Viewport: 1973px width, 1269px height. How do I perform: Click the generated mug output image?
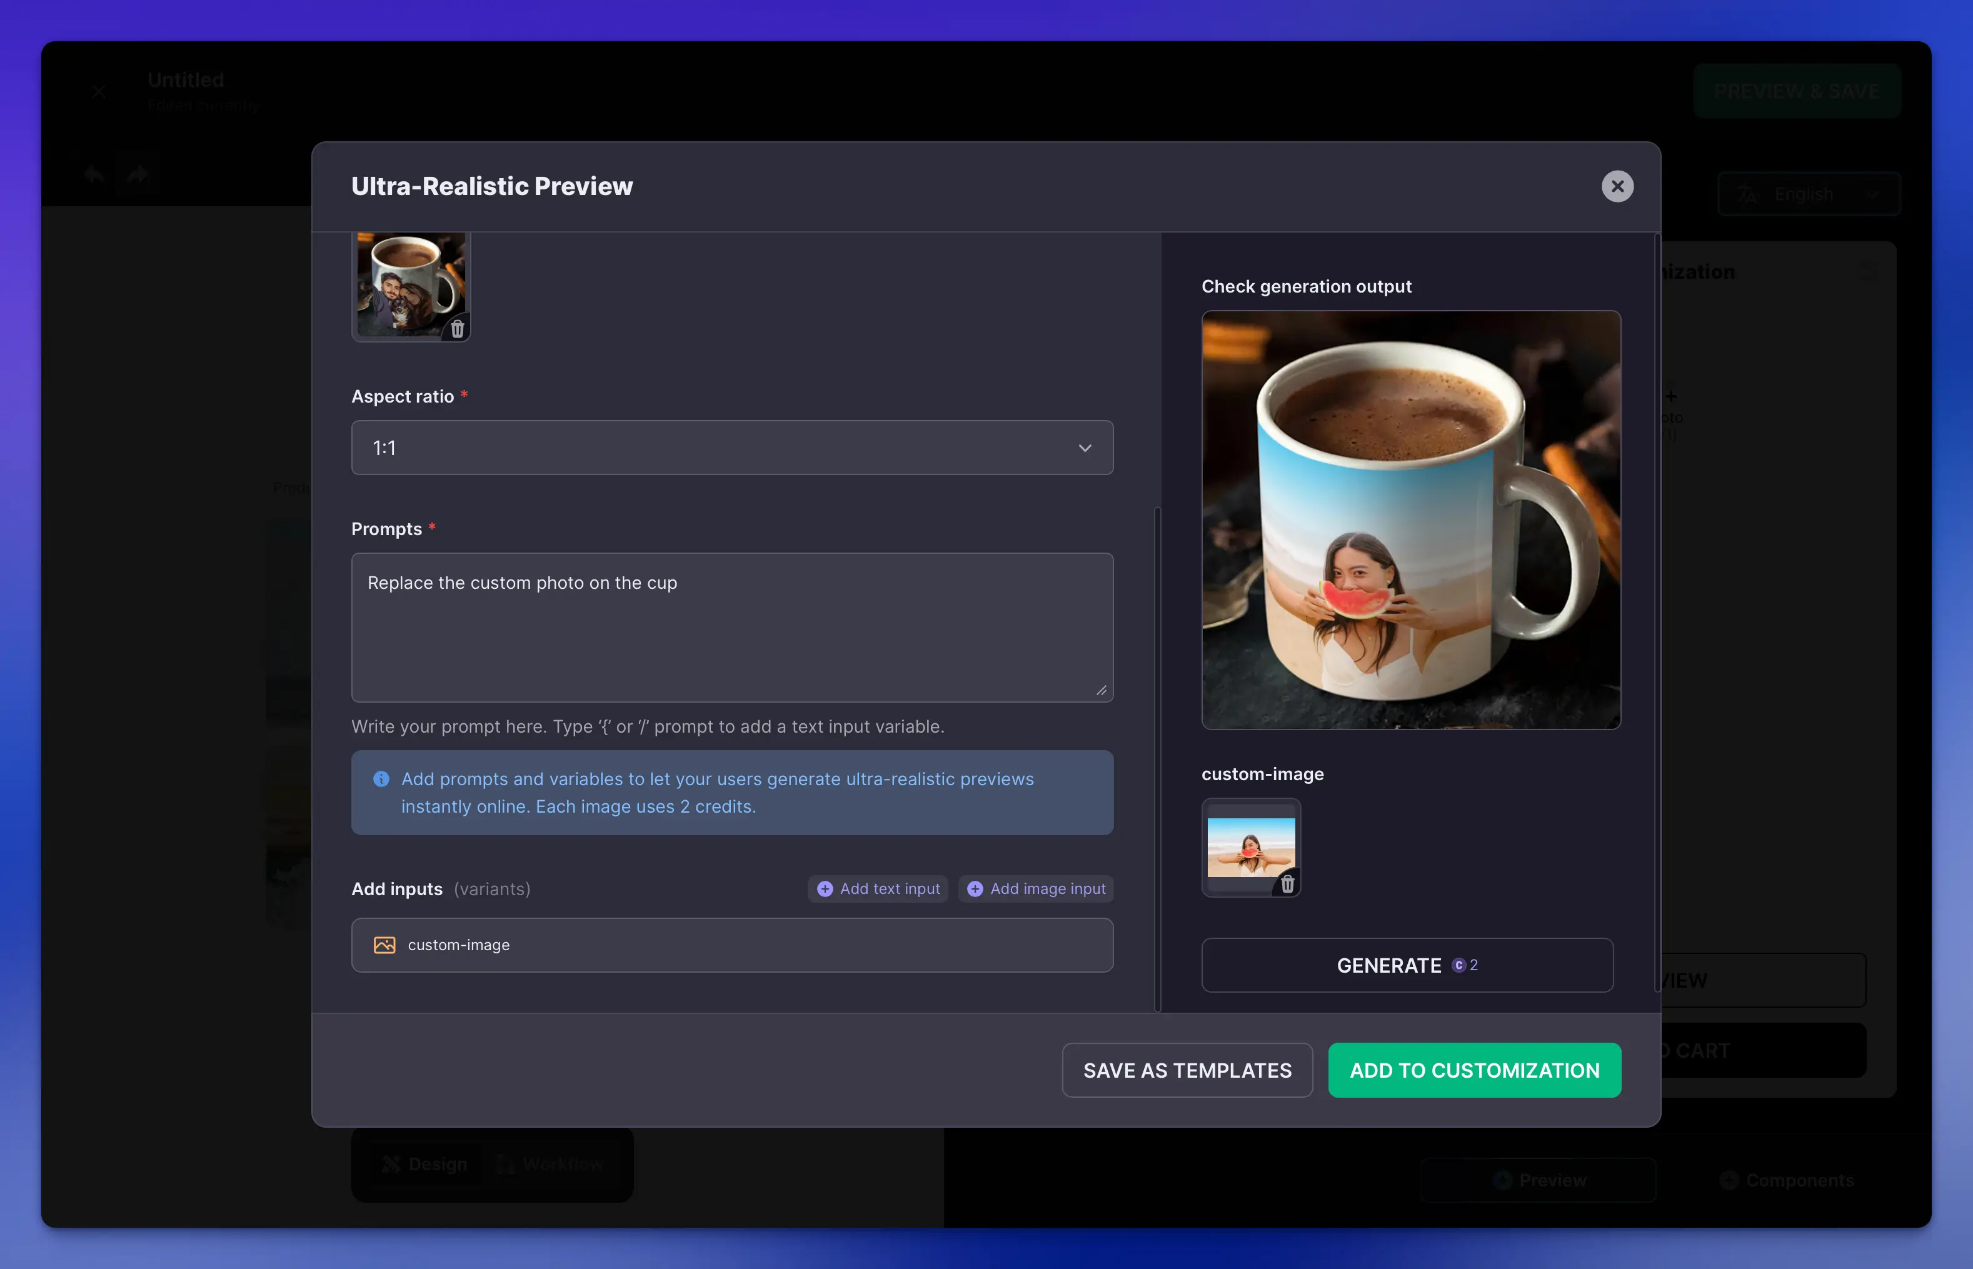[1410, 519]
